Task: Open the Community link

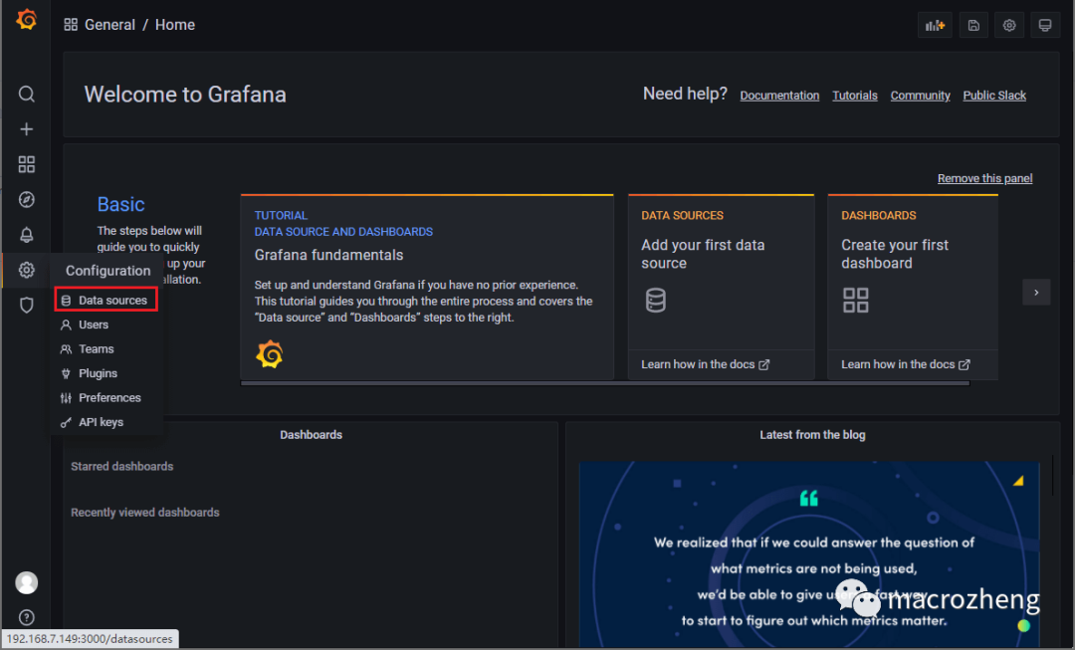Action: pos(920,96)
